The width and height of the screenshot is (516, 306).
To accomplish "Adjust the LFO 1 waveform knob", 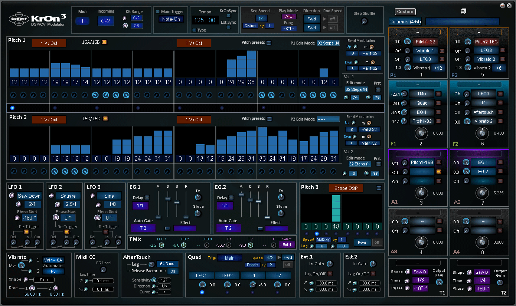I will coord(12,195).
